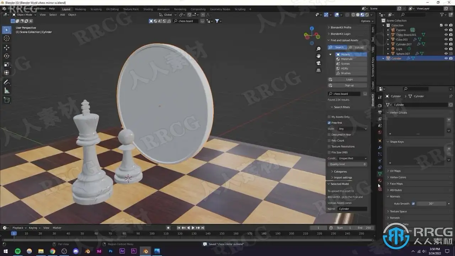Screen dimensions: 455x256
Task: Select the Add Cube tool
Action: click(x=7, y=100)
